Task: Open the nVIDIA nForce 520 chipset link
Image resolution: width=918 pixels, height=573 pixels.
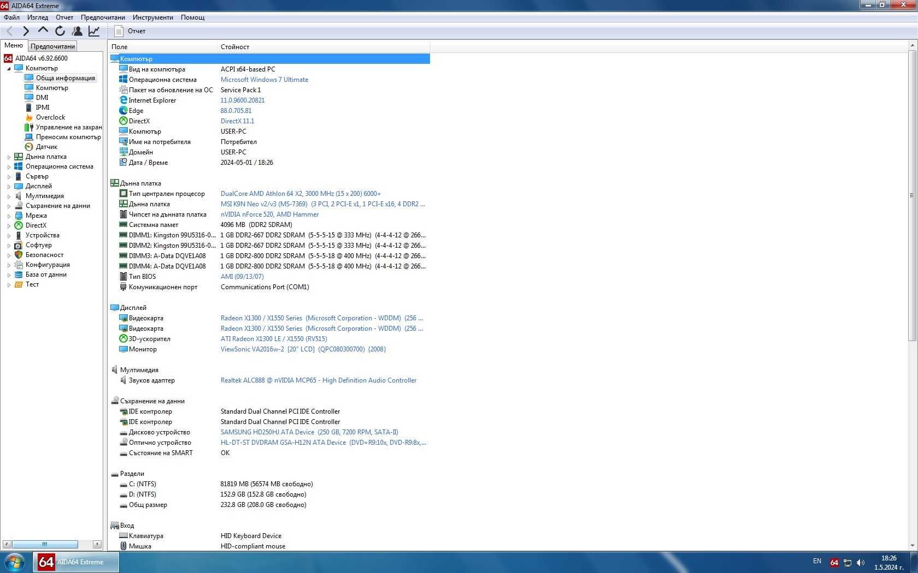Action: pos(269,214)
